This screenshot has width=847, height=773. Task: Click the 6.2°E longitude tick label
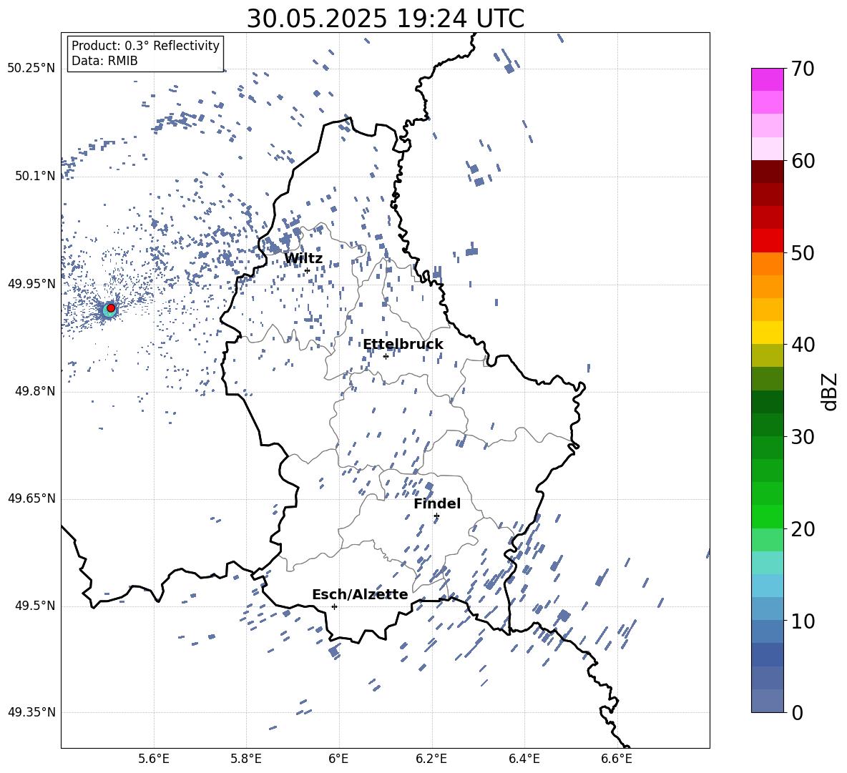[x=431, y=759]
